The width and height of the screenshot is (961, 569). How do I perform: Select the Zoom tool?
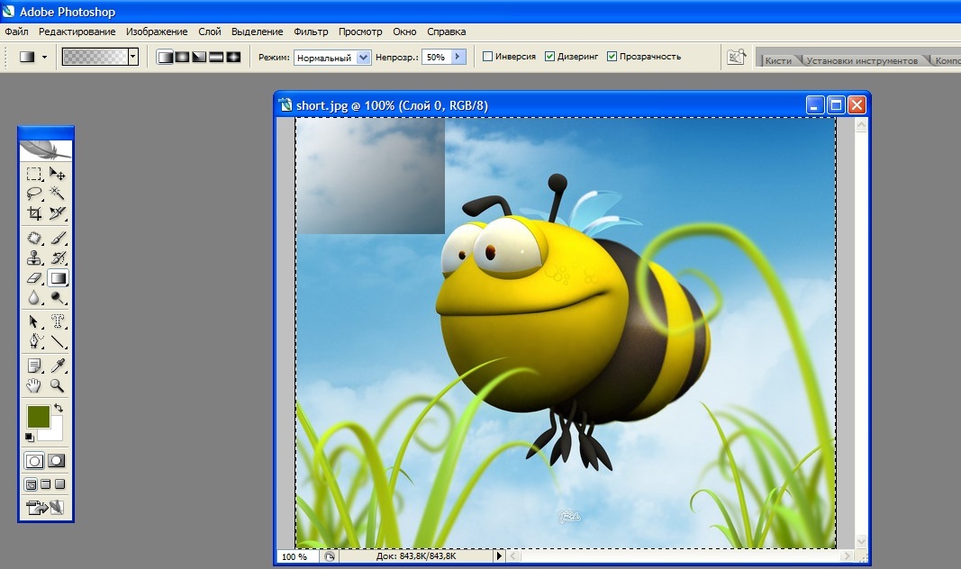point(58,385)
